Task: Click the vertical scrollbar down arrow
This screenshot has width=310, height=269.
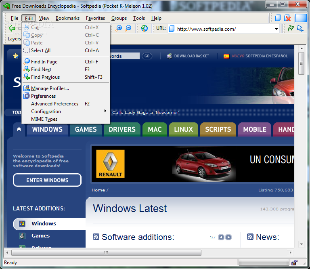Action: [301, 244]
